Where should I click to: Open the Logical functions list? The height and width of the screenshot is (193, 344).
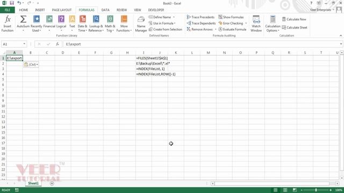61,24
